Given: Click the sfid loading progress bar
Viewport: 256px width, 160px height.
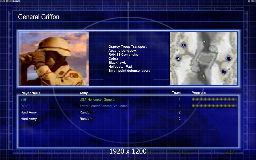Looking at the screenshot, I should (x=214, y=99).
